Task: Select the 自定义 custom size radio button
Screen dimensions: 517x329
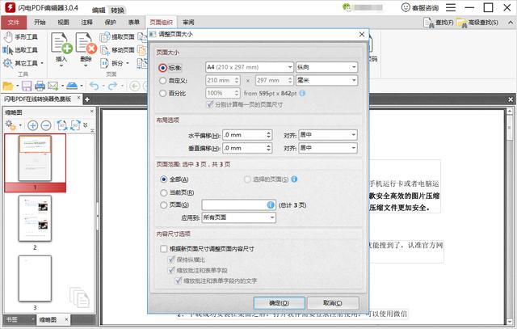Action: point(162,81)
